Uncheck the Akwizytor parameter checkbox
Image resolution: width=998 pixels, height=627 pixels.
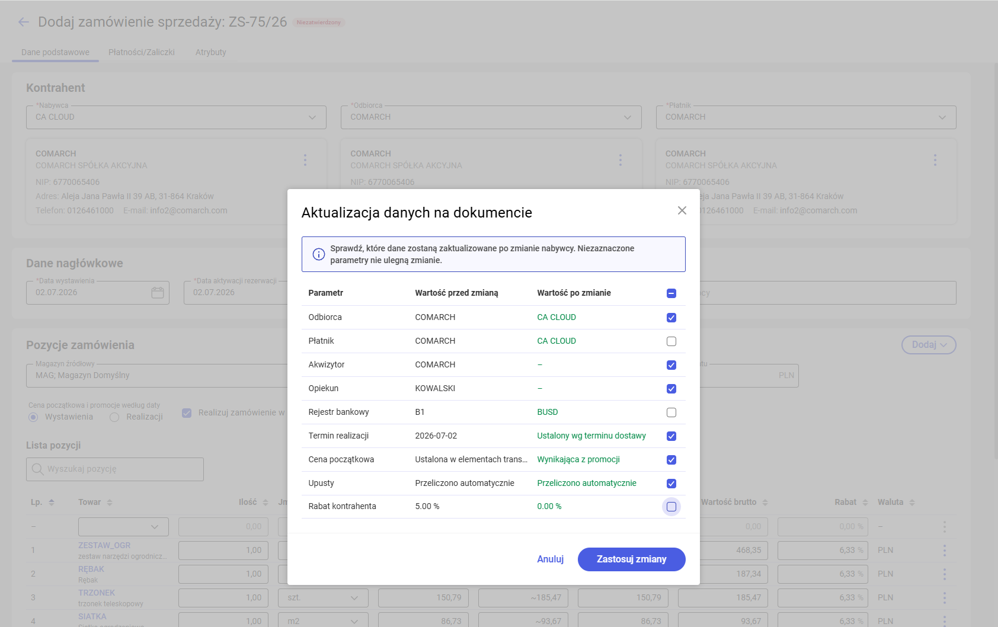[x=671, y=365]
